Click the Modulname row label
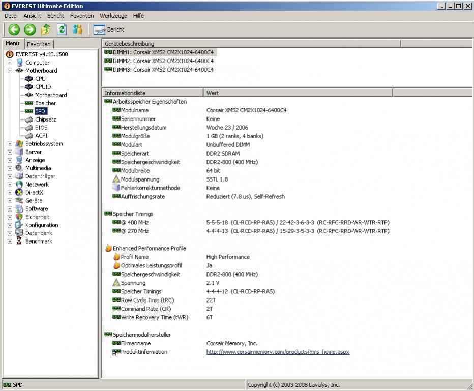 coord(135,110)
